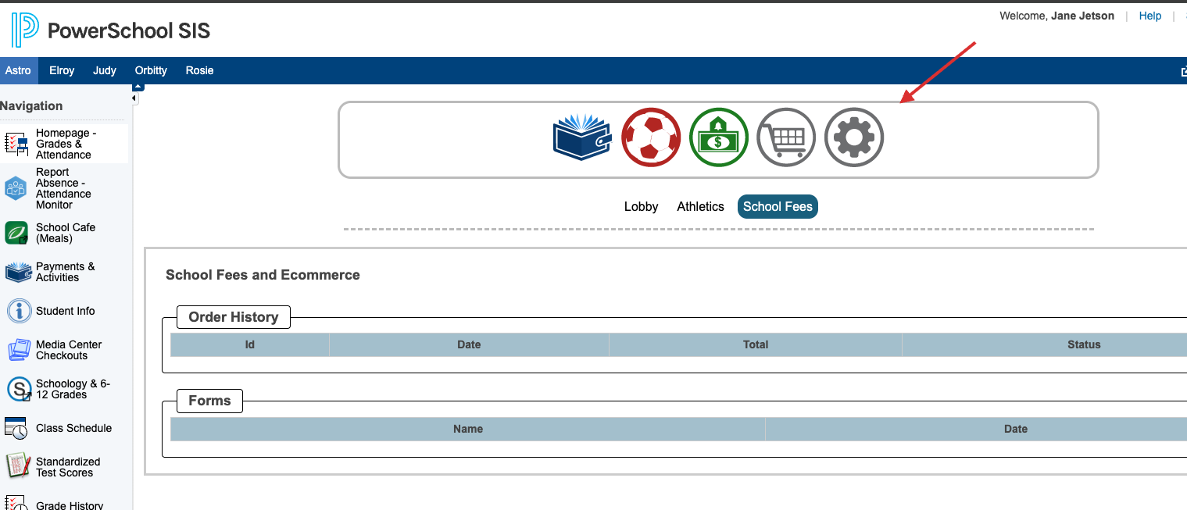The image size is (1187, 510).
Task: Open the red soccer ball Athletics icon
Action: (651, 137)
